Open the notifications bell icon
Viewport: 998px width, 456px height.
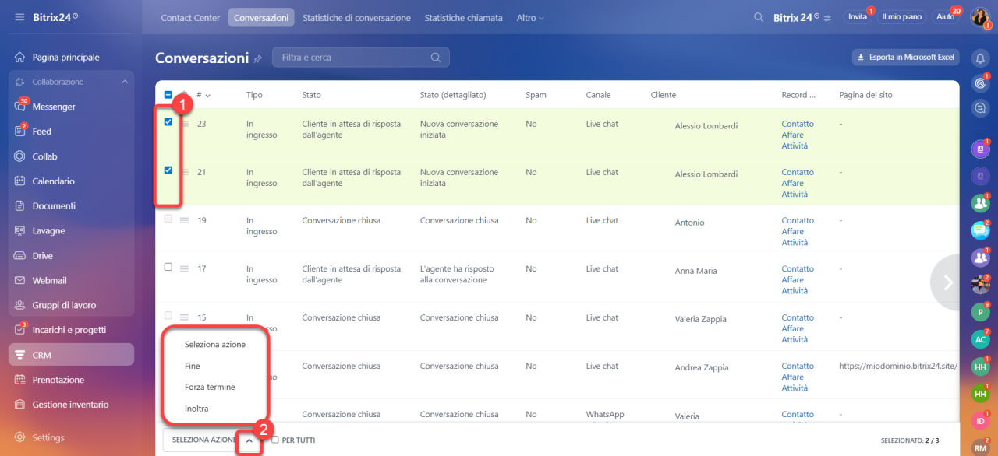tap(980, 58)
